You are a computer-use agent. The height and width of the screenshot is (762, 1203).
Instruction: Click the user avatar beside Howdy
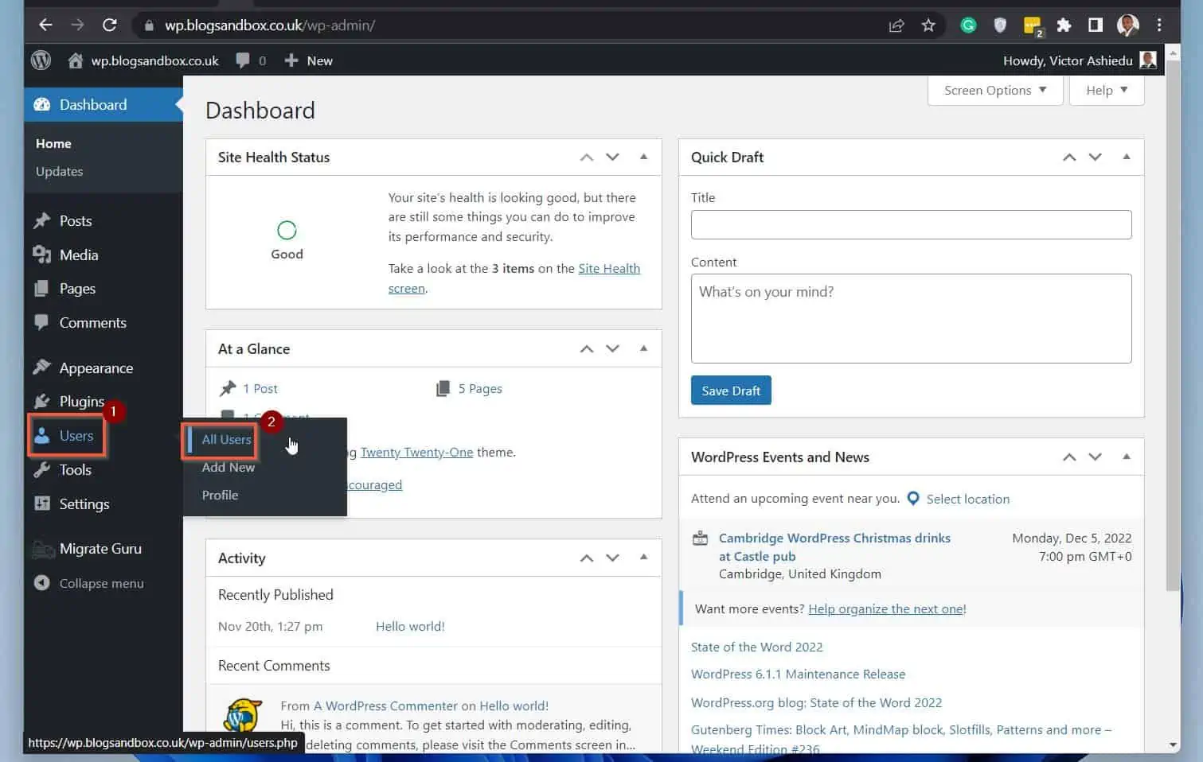[x=1148, y=60]
